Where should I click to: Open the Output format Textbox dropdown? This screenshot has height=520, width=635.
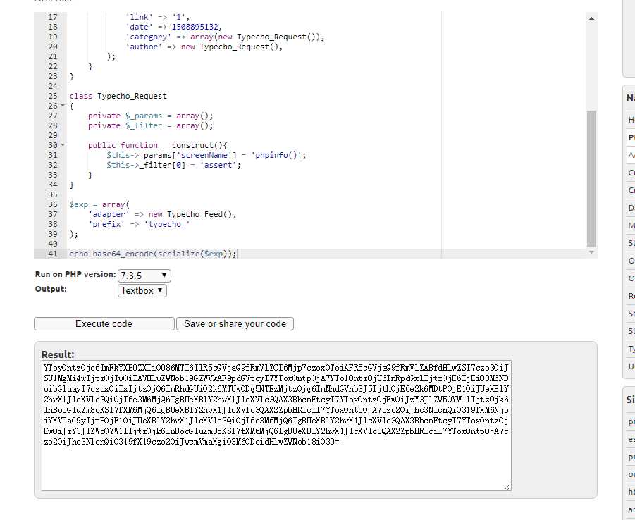[142, 291]
